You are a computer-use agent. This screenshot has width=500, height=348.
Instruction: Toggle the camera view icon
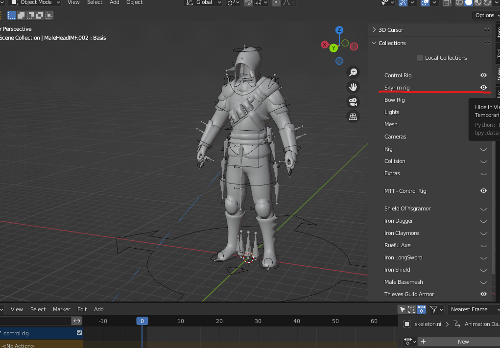click(353, 102)
